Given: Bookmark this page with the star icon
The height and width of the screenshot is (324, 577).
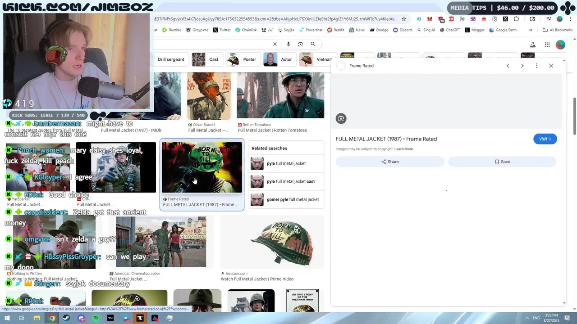Looking at the screenshot, I should tap(404, 19).
